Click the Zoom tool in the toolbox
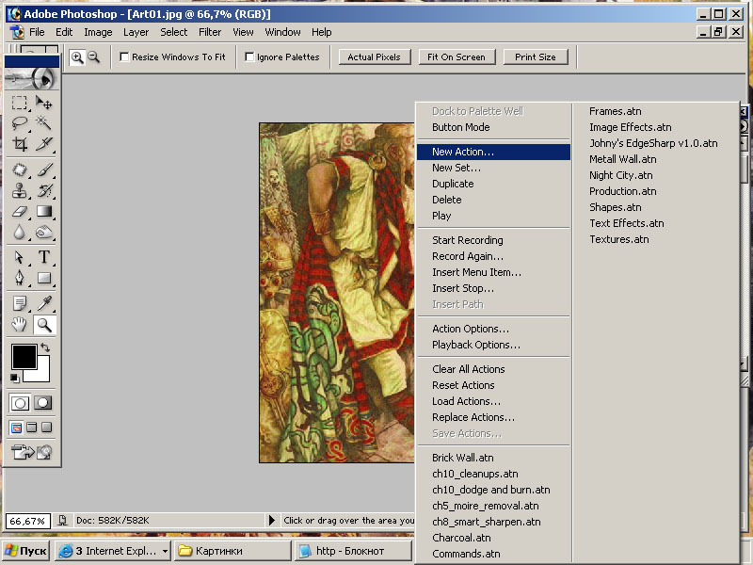Viewport: 753px width, 565px height. (x=44, y=325)
